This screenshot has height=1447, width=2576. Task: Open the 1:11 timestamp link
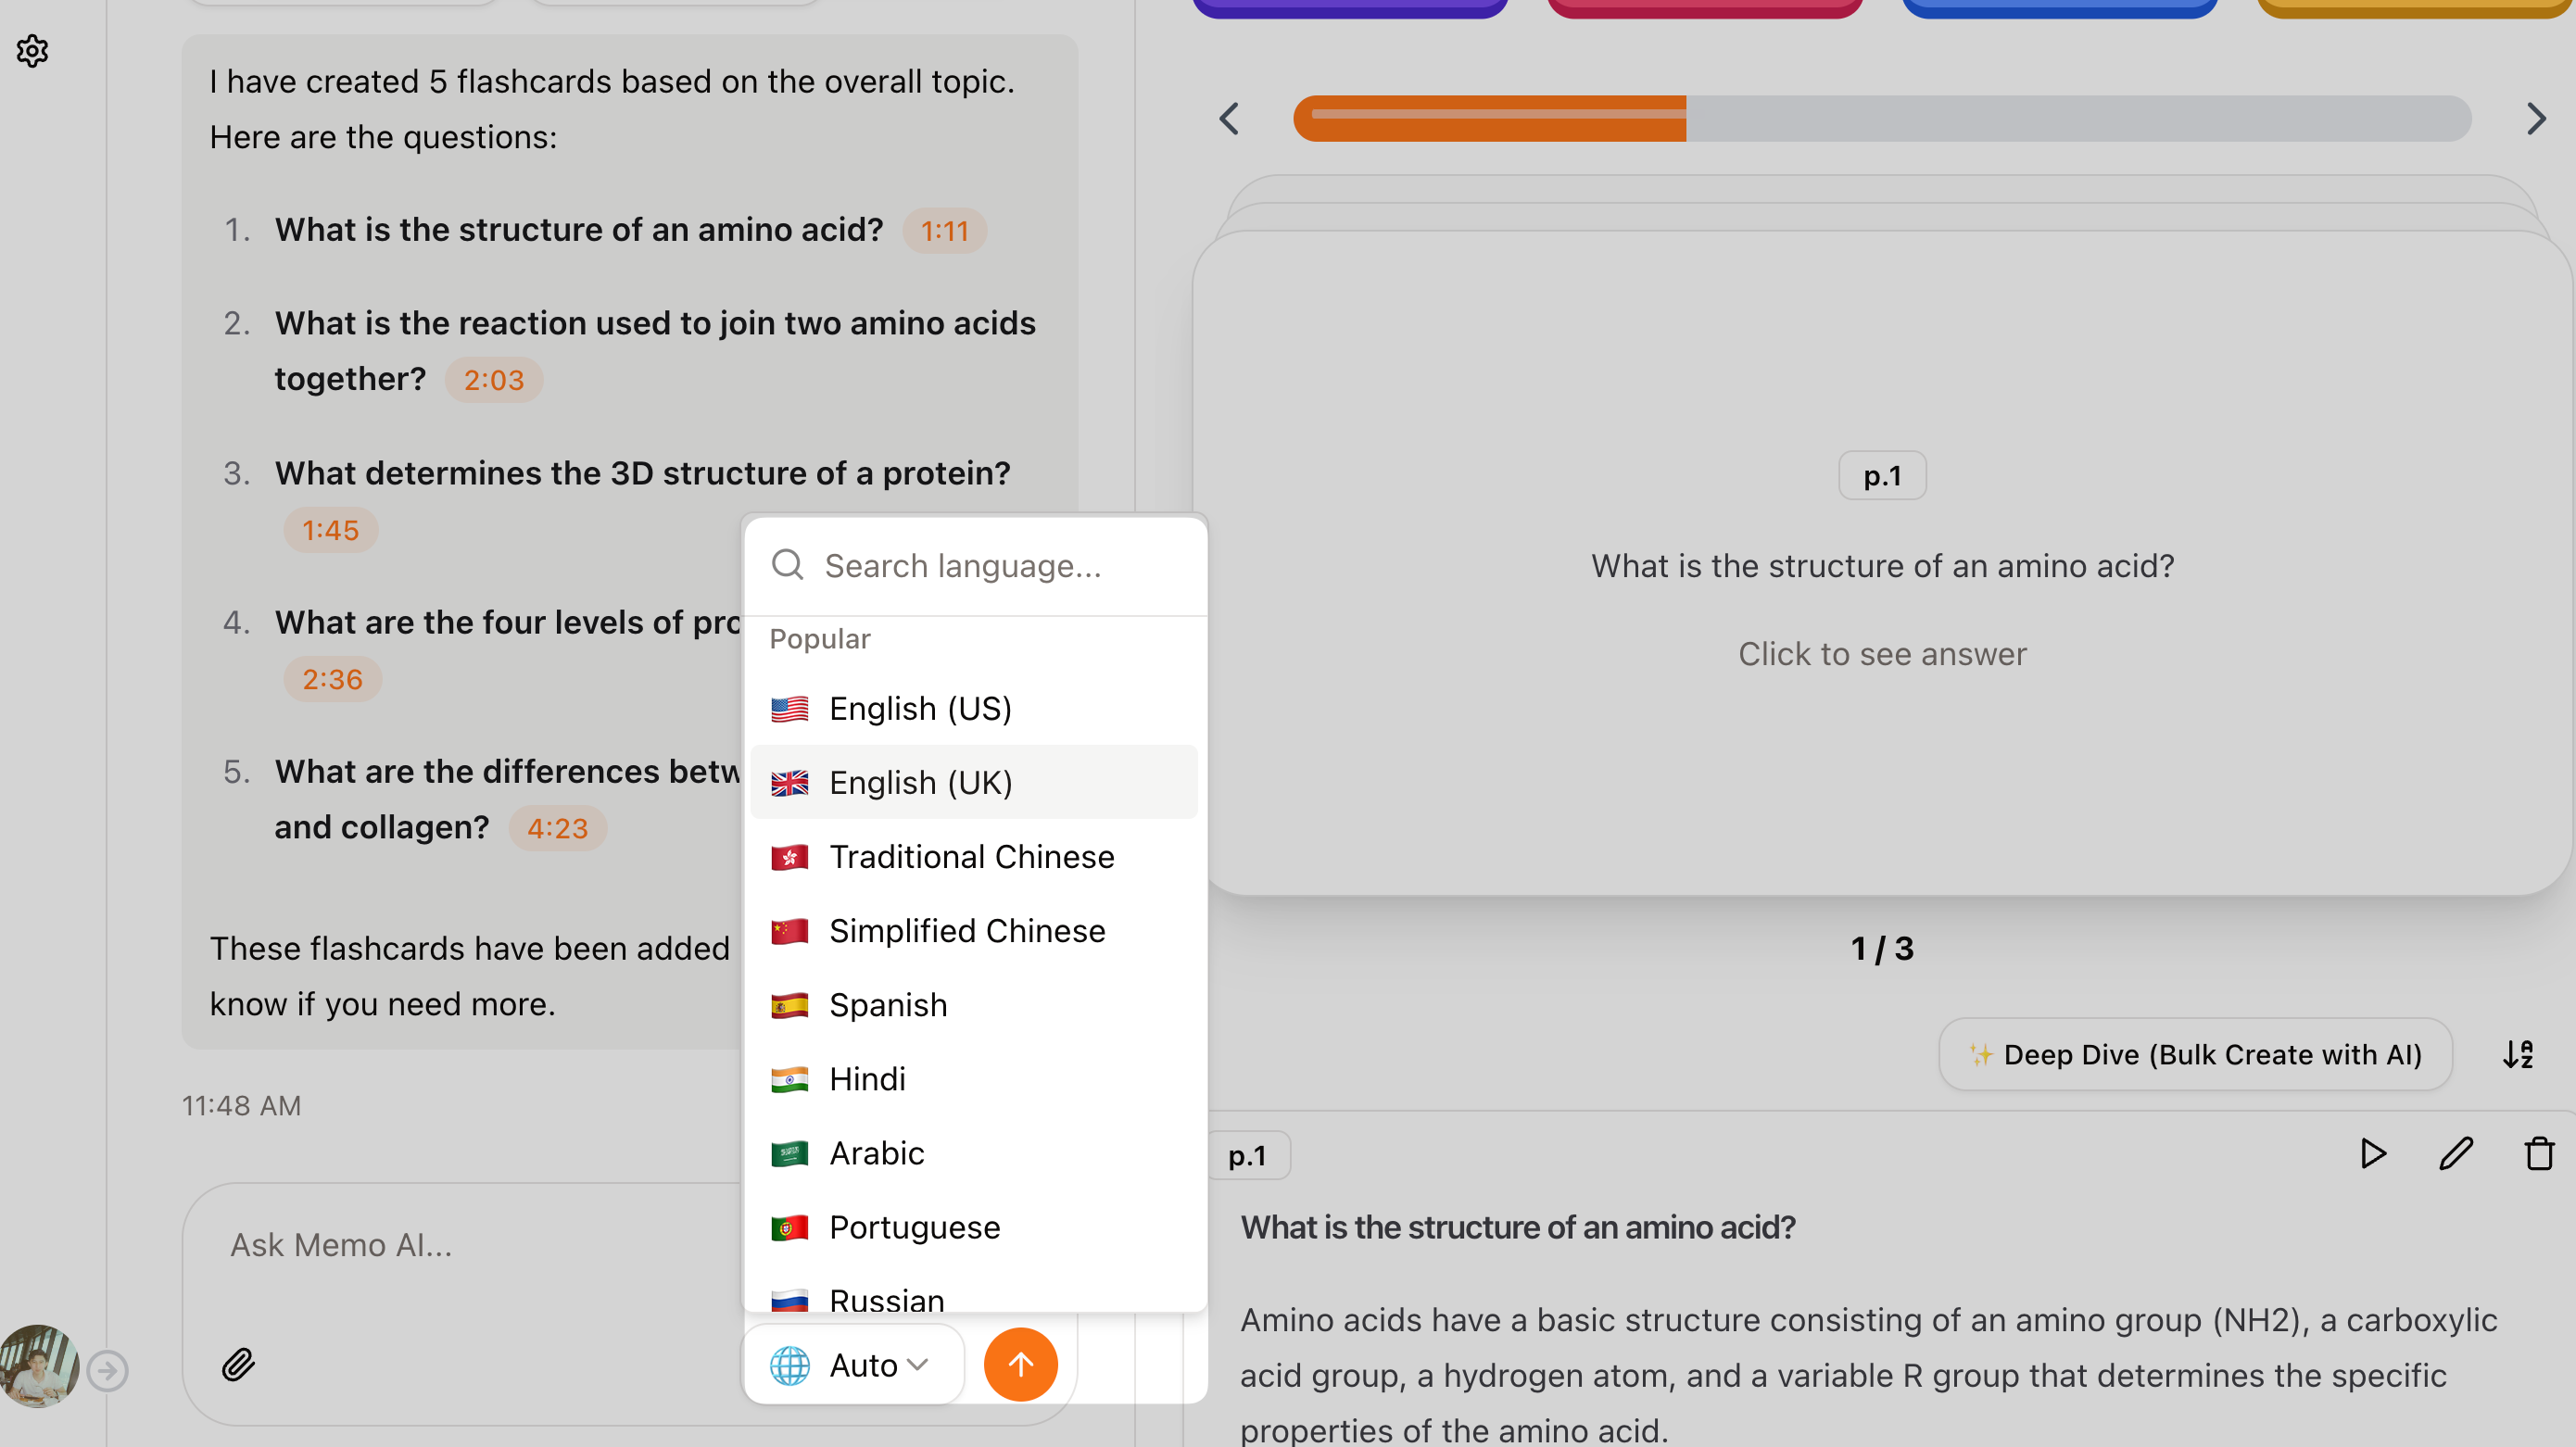tap(944, 231)
